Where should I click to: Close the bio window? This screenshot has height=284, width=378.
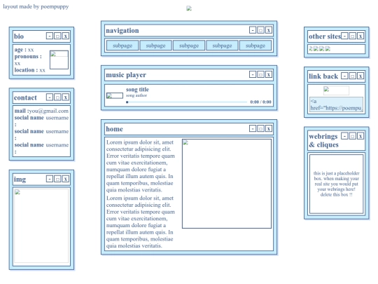tap(65, 36)
